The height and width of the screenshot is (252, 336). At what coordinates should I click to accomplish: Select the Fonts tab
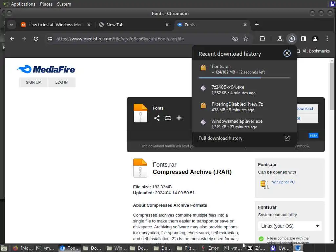click(212, 25)
